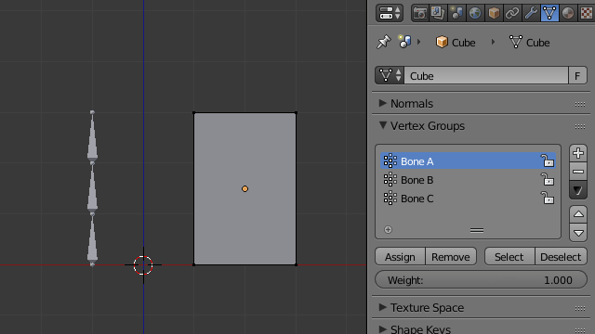Open the Material properties tab

(x=568, y=13)
